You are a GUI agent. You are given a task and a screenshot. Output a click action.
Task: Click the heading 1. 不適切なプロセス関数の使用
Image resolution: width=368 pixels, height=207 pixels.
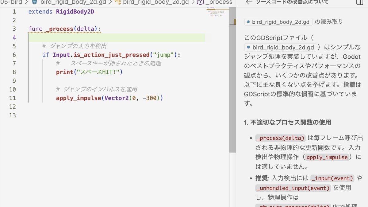pos(288,123)
